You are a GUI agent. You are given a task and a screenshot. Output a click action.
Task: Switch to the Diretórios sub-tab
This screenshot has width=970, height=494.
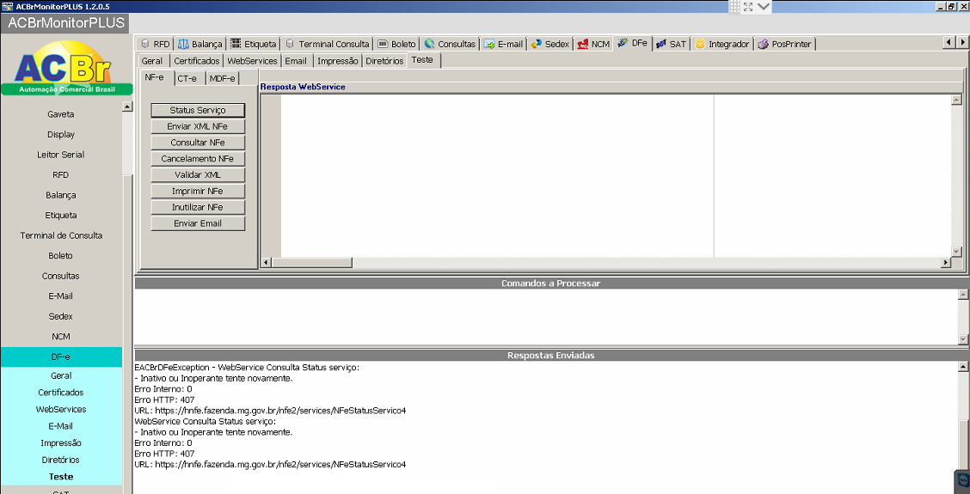[x=384, y=61]
